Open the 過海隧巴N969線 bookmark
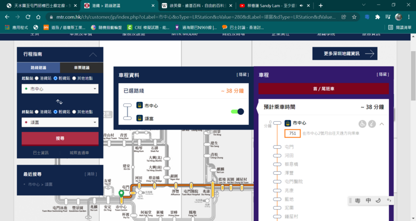 pos(197,28)
